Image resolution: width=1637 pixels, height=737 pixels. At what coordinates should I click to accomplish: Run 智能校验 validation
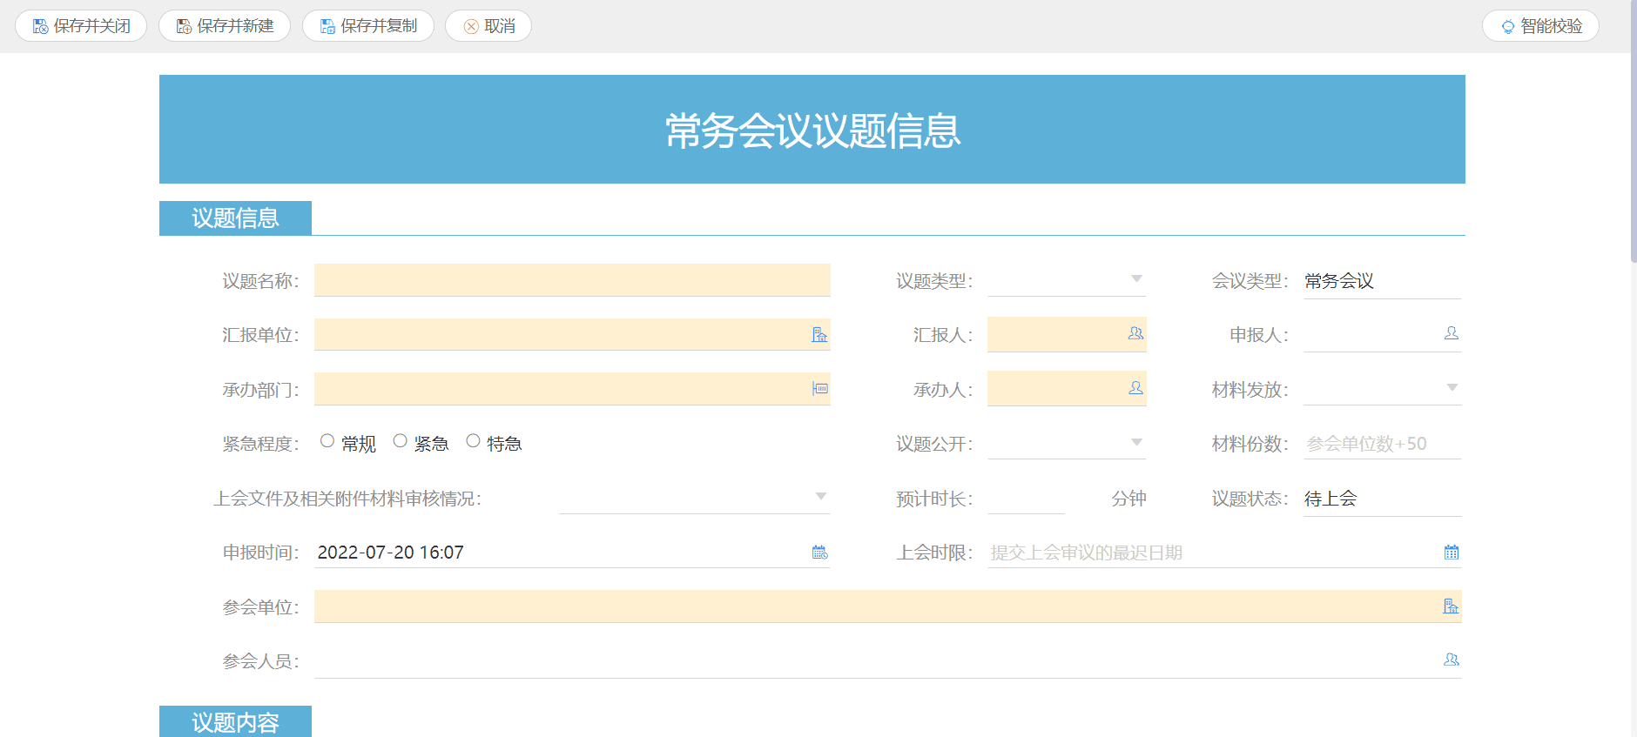pos(1540,26)
